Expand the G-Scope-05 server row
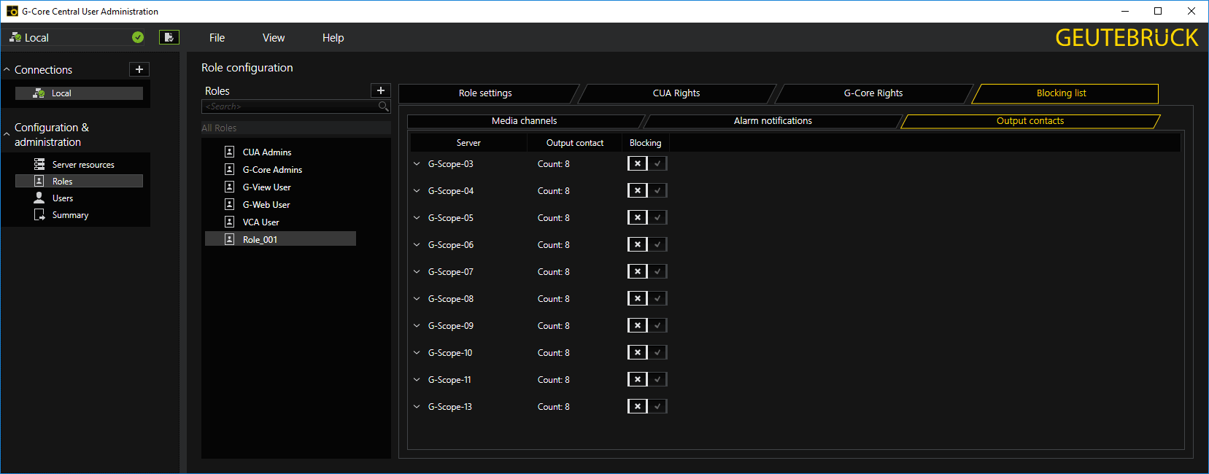The image size is (1209, 474). pos(417,218)
